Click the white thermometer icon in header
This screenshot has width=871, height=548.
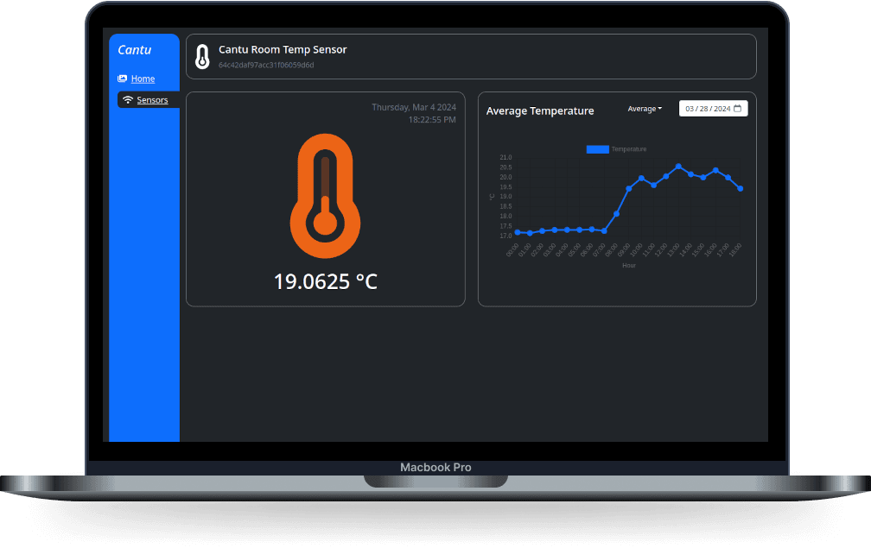(202, 57)
